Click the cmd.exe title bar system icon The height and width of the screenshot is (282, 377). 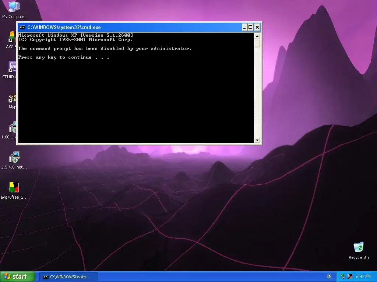22,27
